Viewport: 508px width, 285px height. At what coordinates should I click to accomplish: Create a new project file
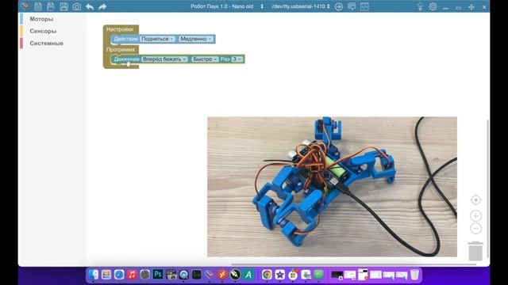(38, 6)
